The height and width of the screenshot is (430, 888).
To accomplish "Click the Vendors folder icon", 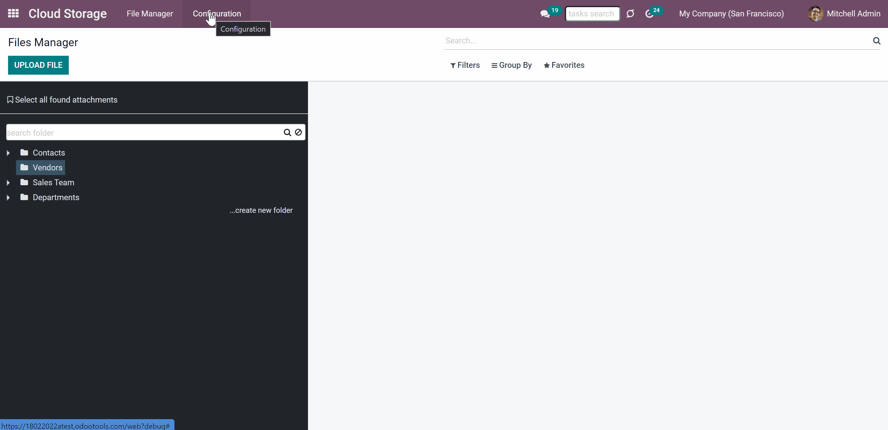I will click(x=24, y=168).
